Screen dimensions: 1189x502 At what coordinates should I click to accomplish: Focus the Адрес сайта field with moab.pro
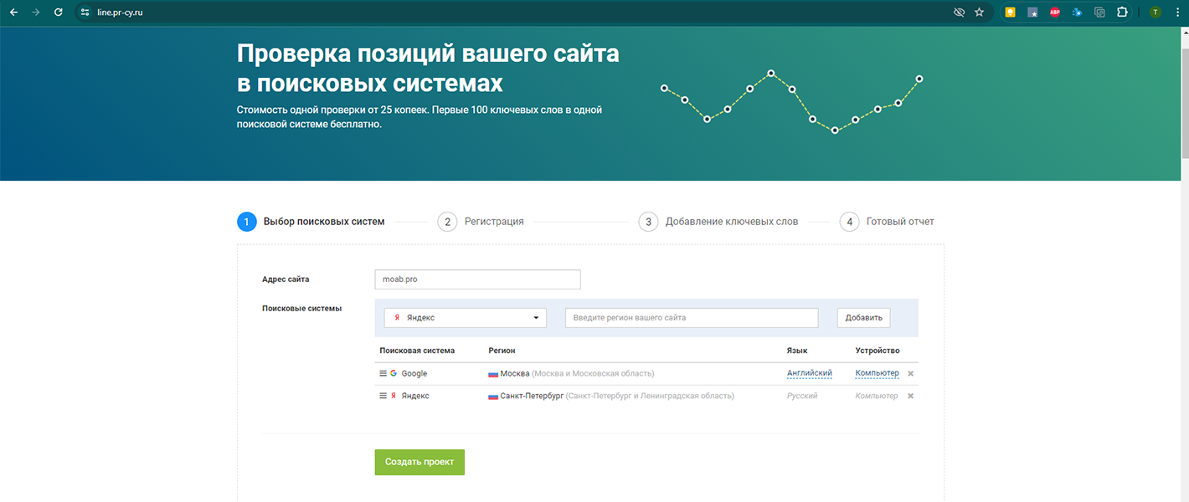477,279
